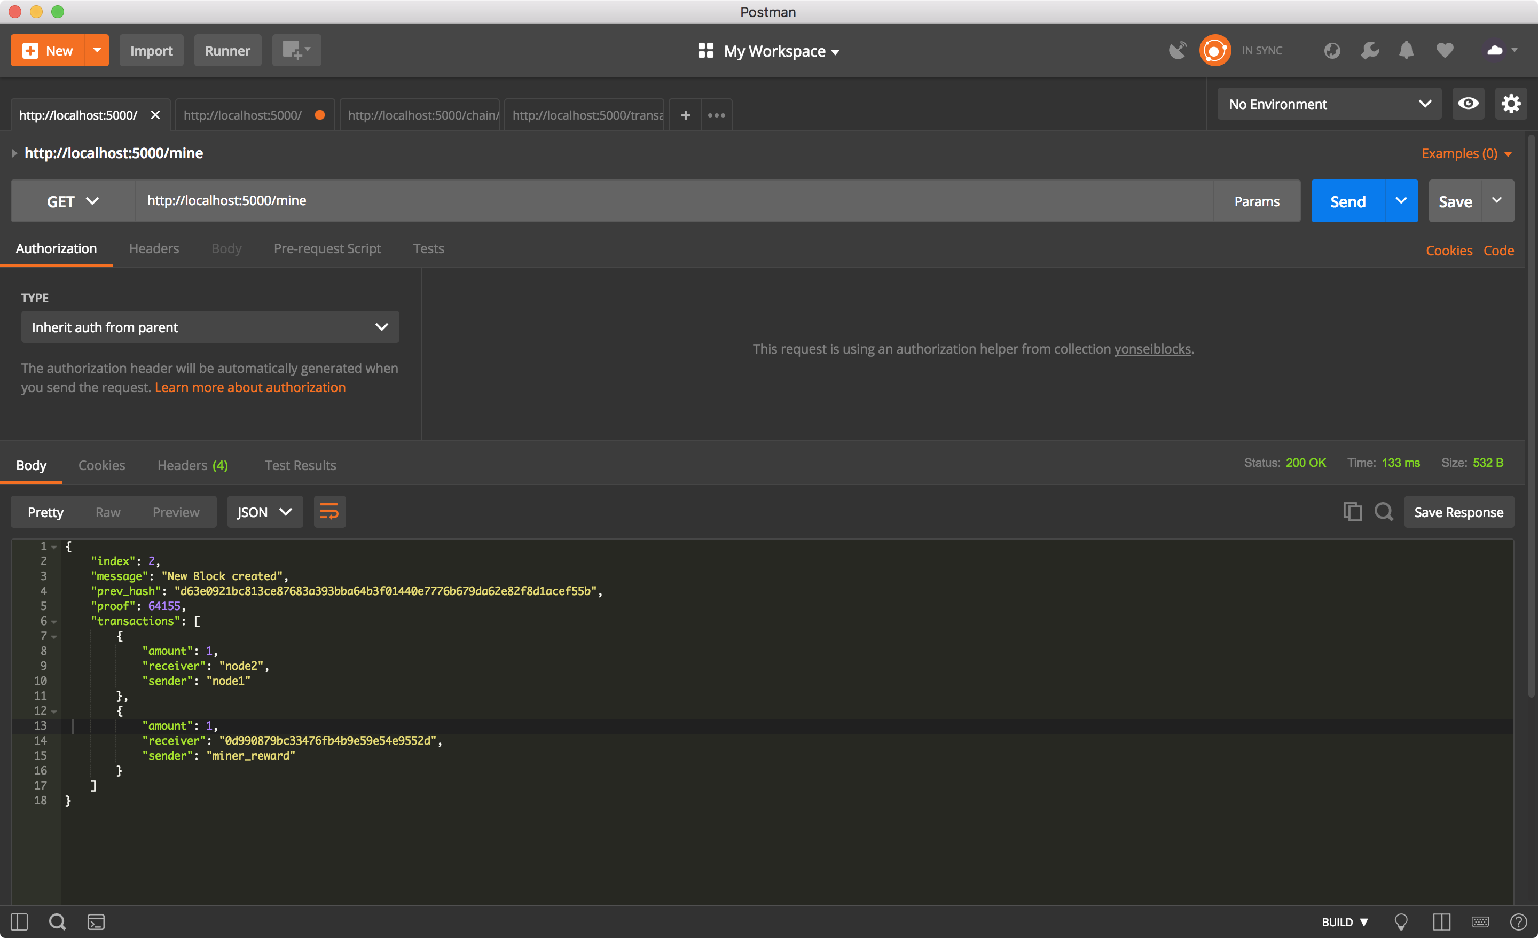Screen dimensions: 1538x938
Task: Open the Test Results tab
Action: [x=300, y=465]
